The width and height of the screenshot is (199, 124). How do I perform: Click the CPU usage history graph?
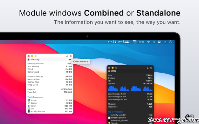(x=130, y=88)
